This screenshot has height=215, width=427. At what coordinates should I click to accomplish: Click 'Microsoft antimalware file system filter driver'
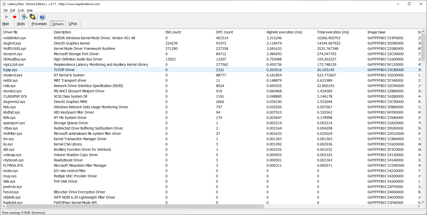(x=87, y=134)
